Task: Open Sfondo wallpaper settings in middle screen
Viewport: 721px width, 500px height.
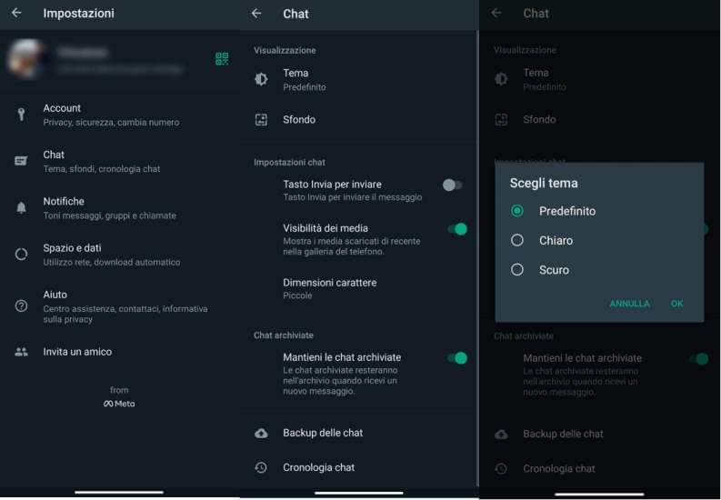Action: click(x=359, y=120)
